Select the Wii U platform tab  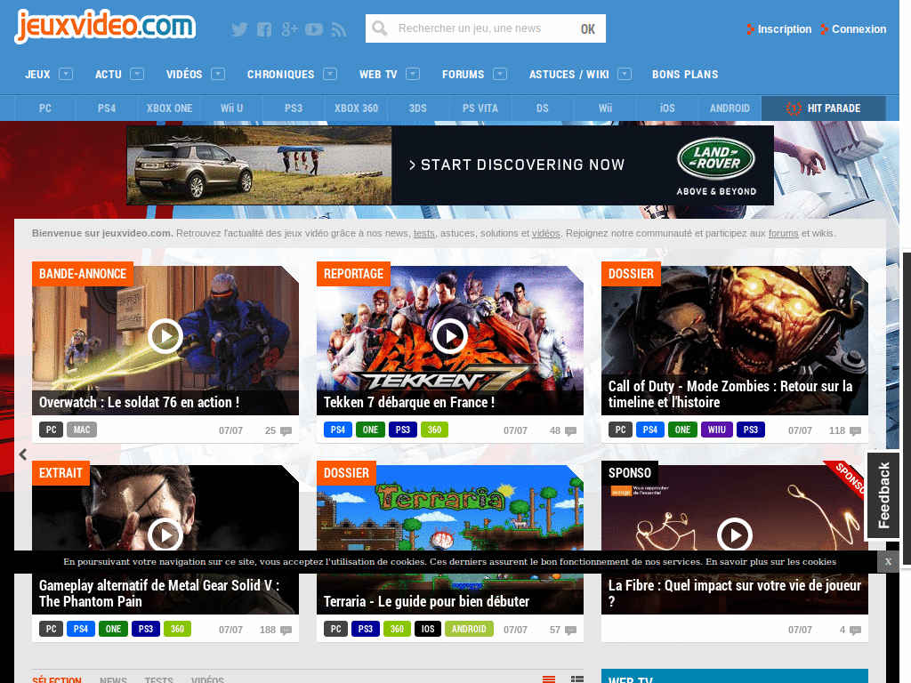(232, 108)
